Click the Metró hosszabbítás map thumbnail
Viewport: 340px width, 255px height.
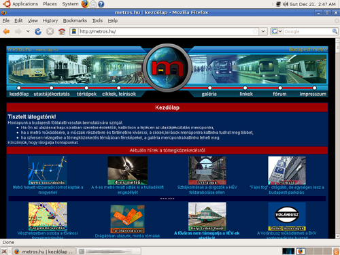pos(48,170)
